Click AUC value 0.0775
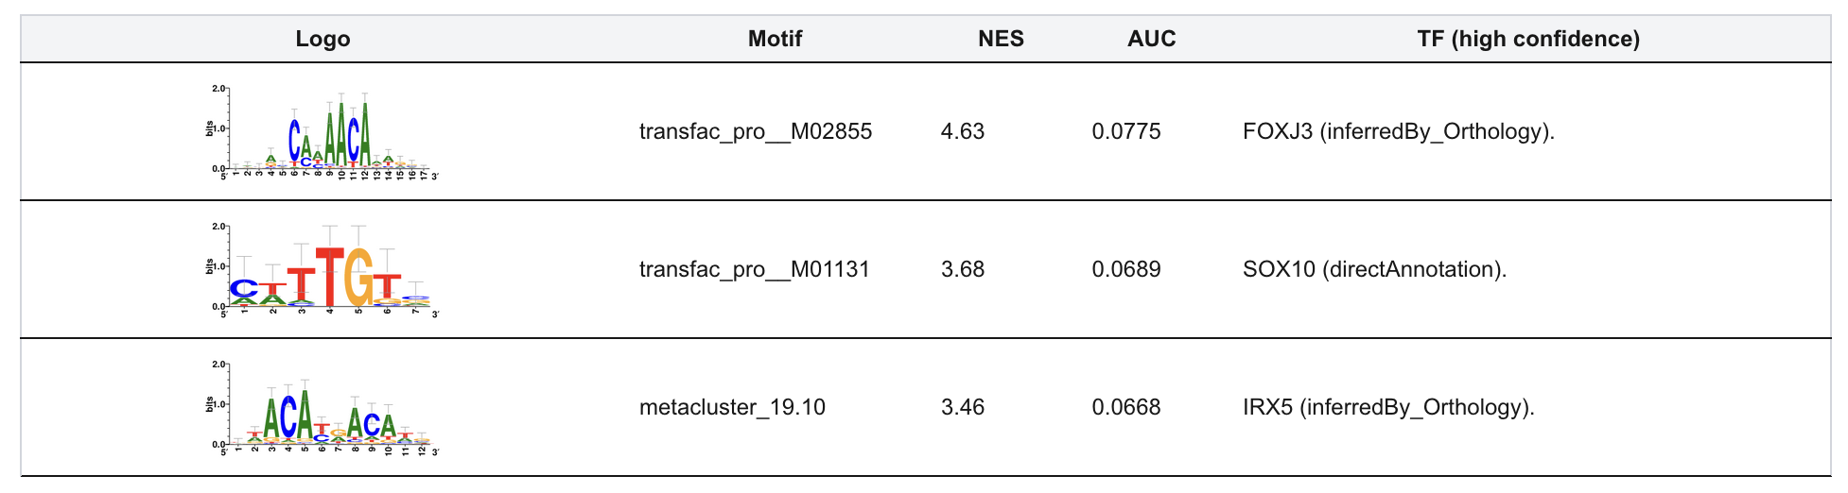This screenshot has width=1848, height=493. (1125, 131)
